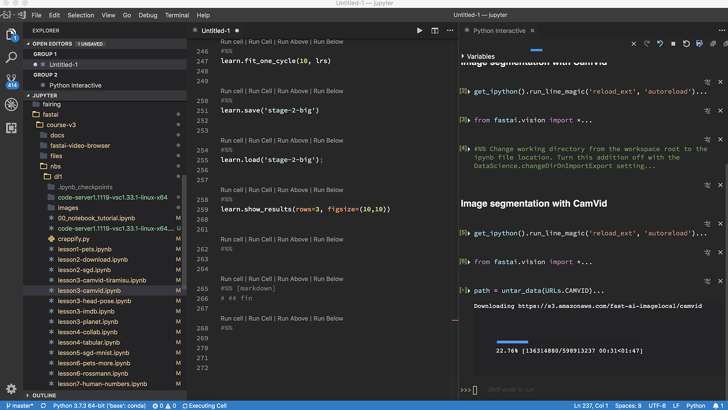
Task: Go to source code for cell [2]
Action: pyautogui.click(x=707, y=82)
